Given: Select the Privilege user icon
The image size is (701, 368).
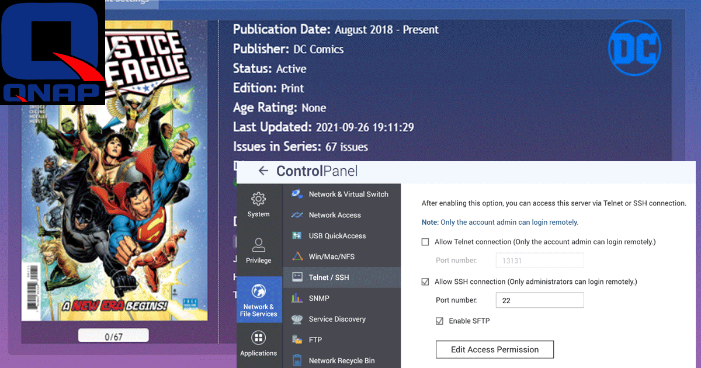Looking at the screenshot, I should coord(258,245).
